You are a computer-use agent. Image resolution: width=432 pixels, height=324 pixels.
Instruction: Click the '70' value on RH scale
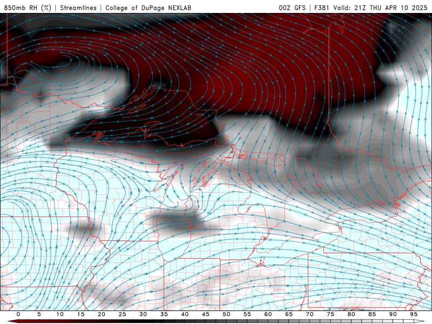(x=309, y=314)
